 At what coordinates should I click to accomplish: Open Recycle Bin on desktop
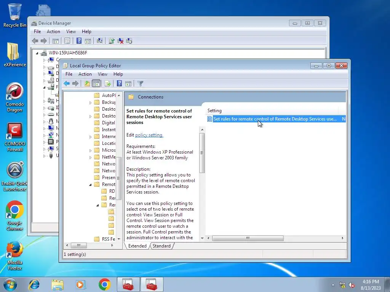pos(15,15)
